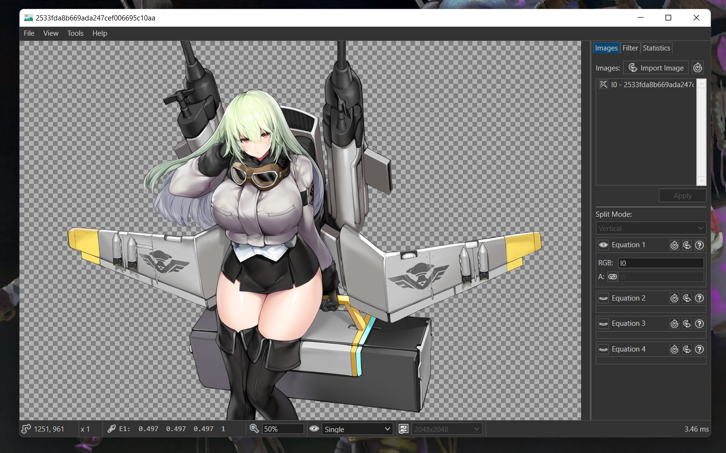
Task: Click the Equation 4 label
Action: pyautogui.click(x=628, y=349)
